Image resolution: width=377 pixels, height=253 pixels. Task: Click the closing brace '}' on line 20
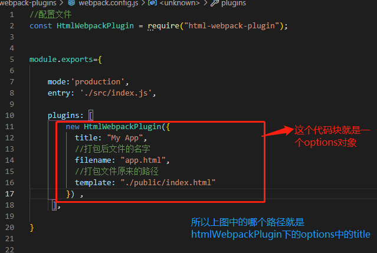32,228
